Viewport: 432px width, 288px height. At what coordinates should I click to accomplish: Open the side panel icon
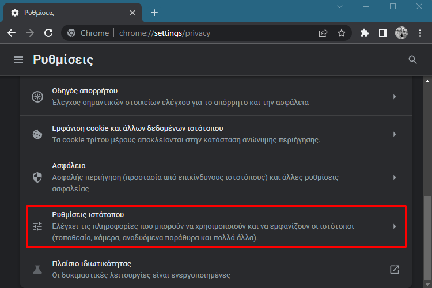click(x=382, y=33)
